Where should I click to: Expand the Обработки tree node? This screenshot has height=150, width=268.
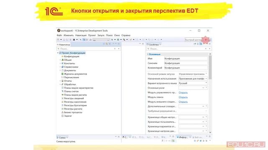(x=60, y=84)
